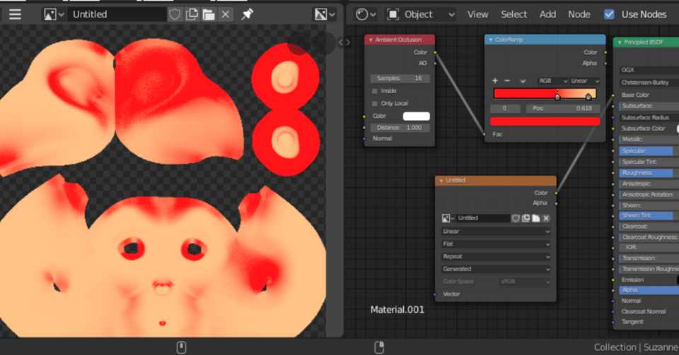The image size is (679, 355).
Task: Open the shader type sphere dropdown
Action: pos(366,14)
